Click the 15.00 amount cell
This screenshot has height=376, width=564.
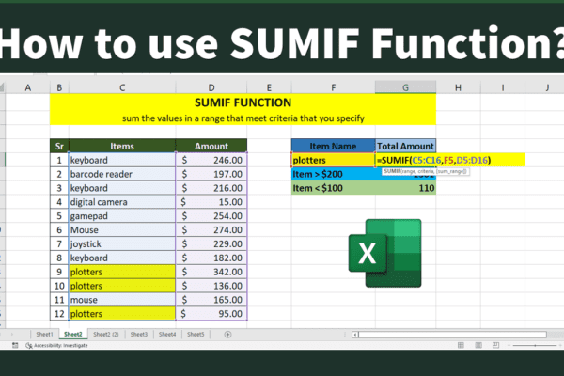[x=211, y=202]
